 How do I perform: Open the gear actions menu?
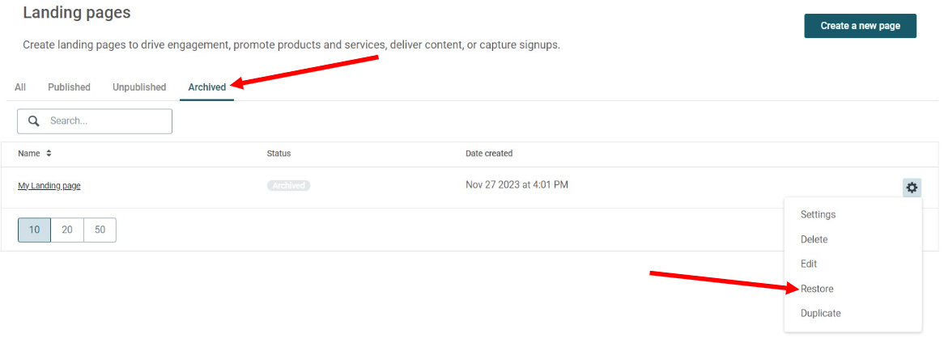click(x=912, y=188)
